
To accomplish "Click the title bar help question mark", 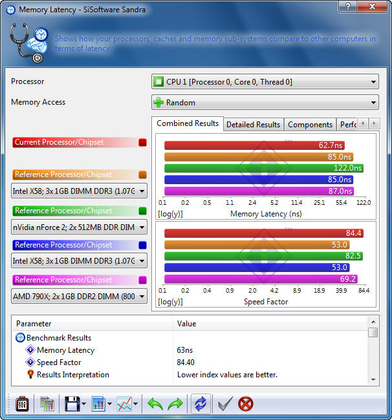I will click(x=348, y=6).
